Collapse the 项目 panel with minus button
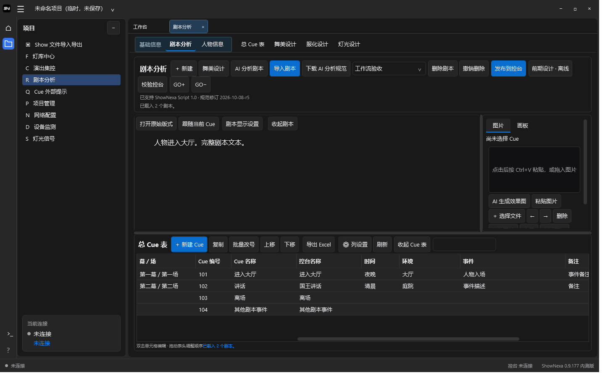The image size is (605, 378). [113, 28]
